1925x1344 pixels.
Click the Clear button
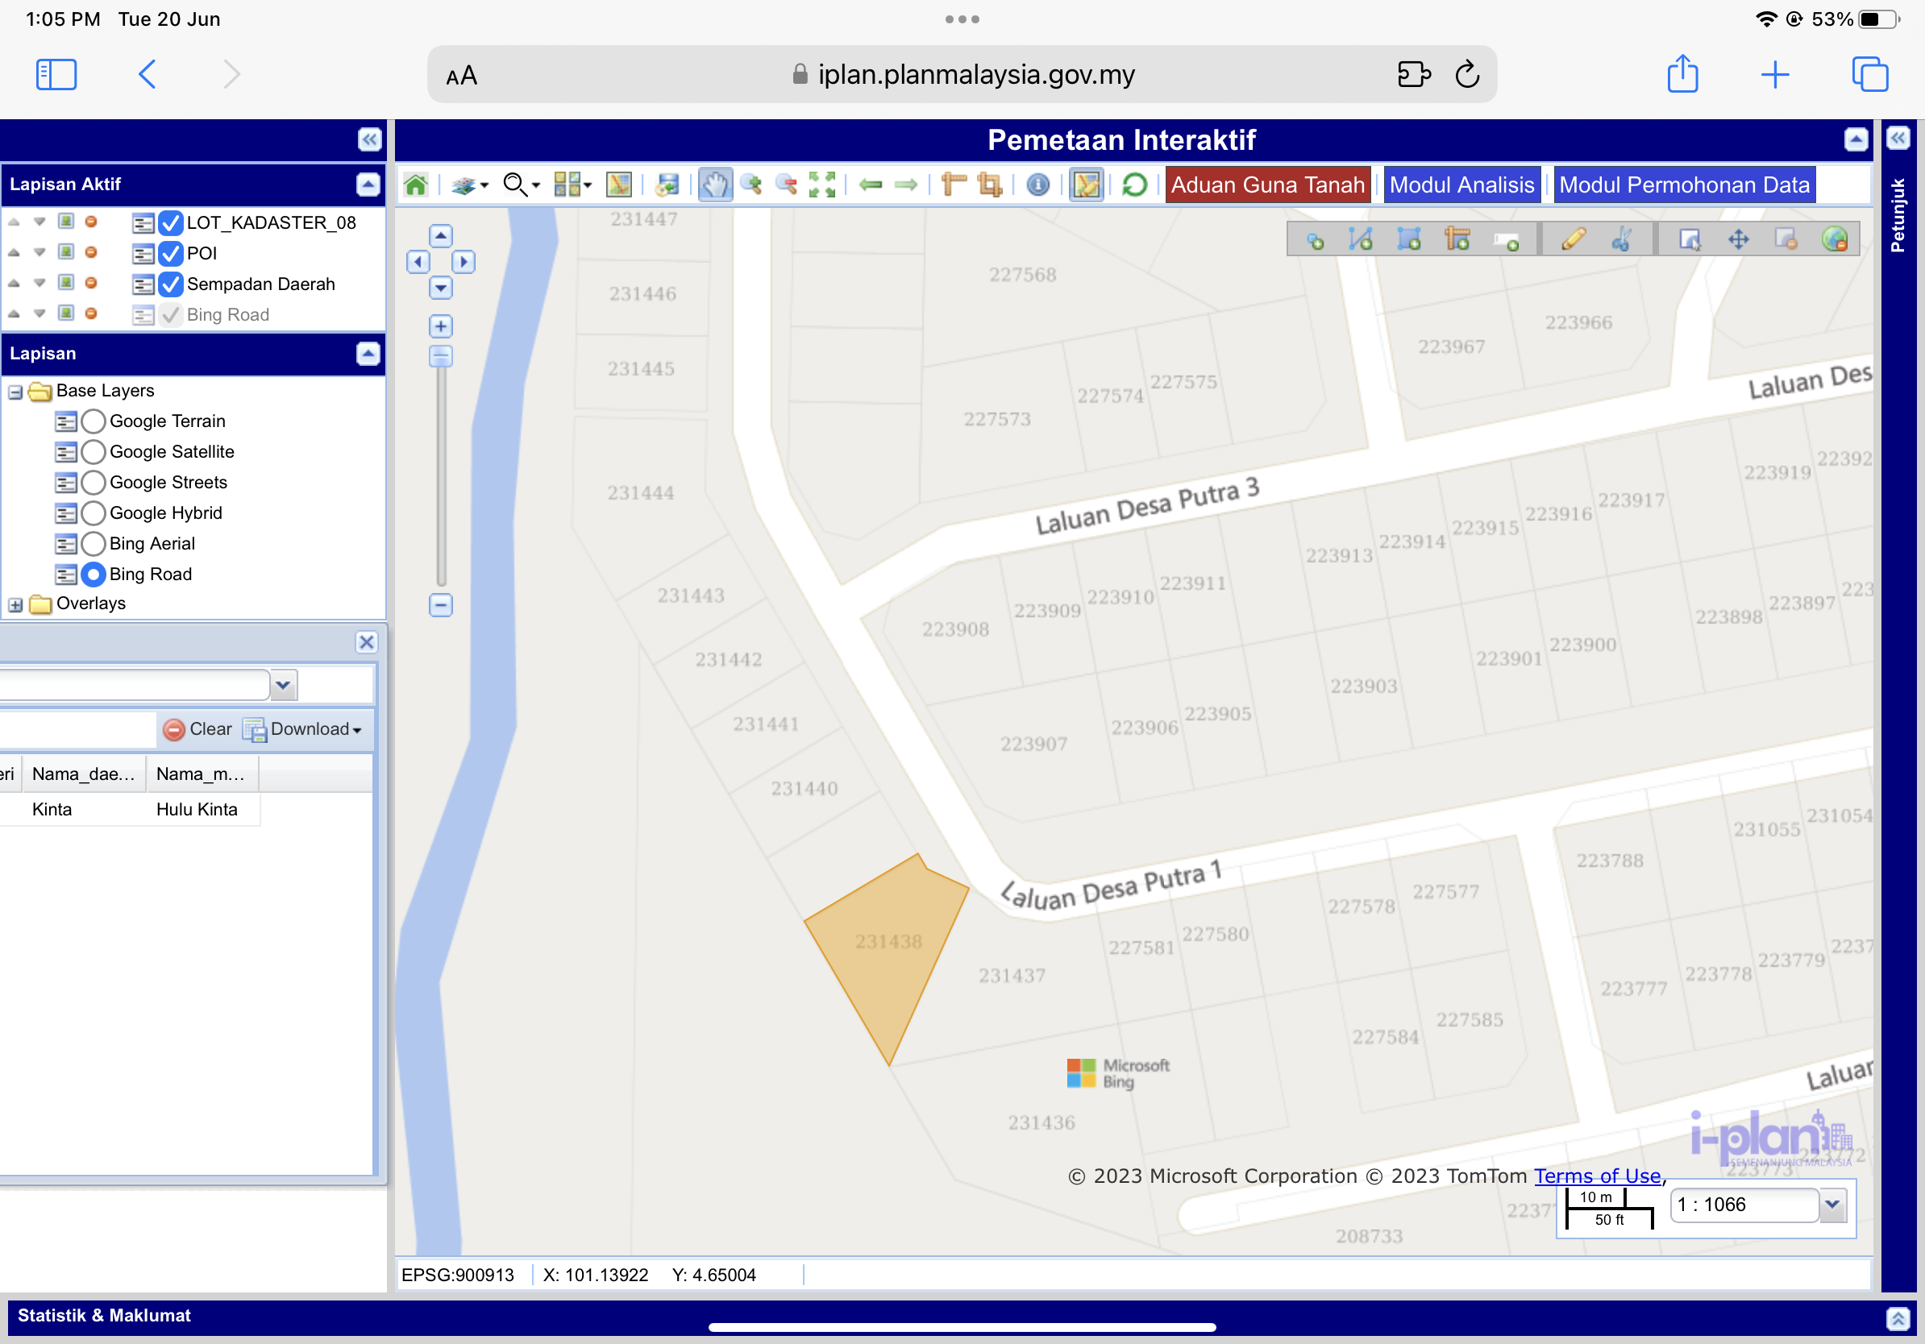coord(197,729)
